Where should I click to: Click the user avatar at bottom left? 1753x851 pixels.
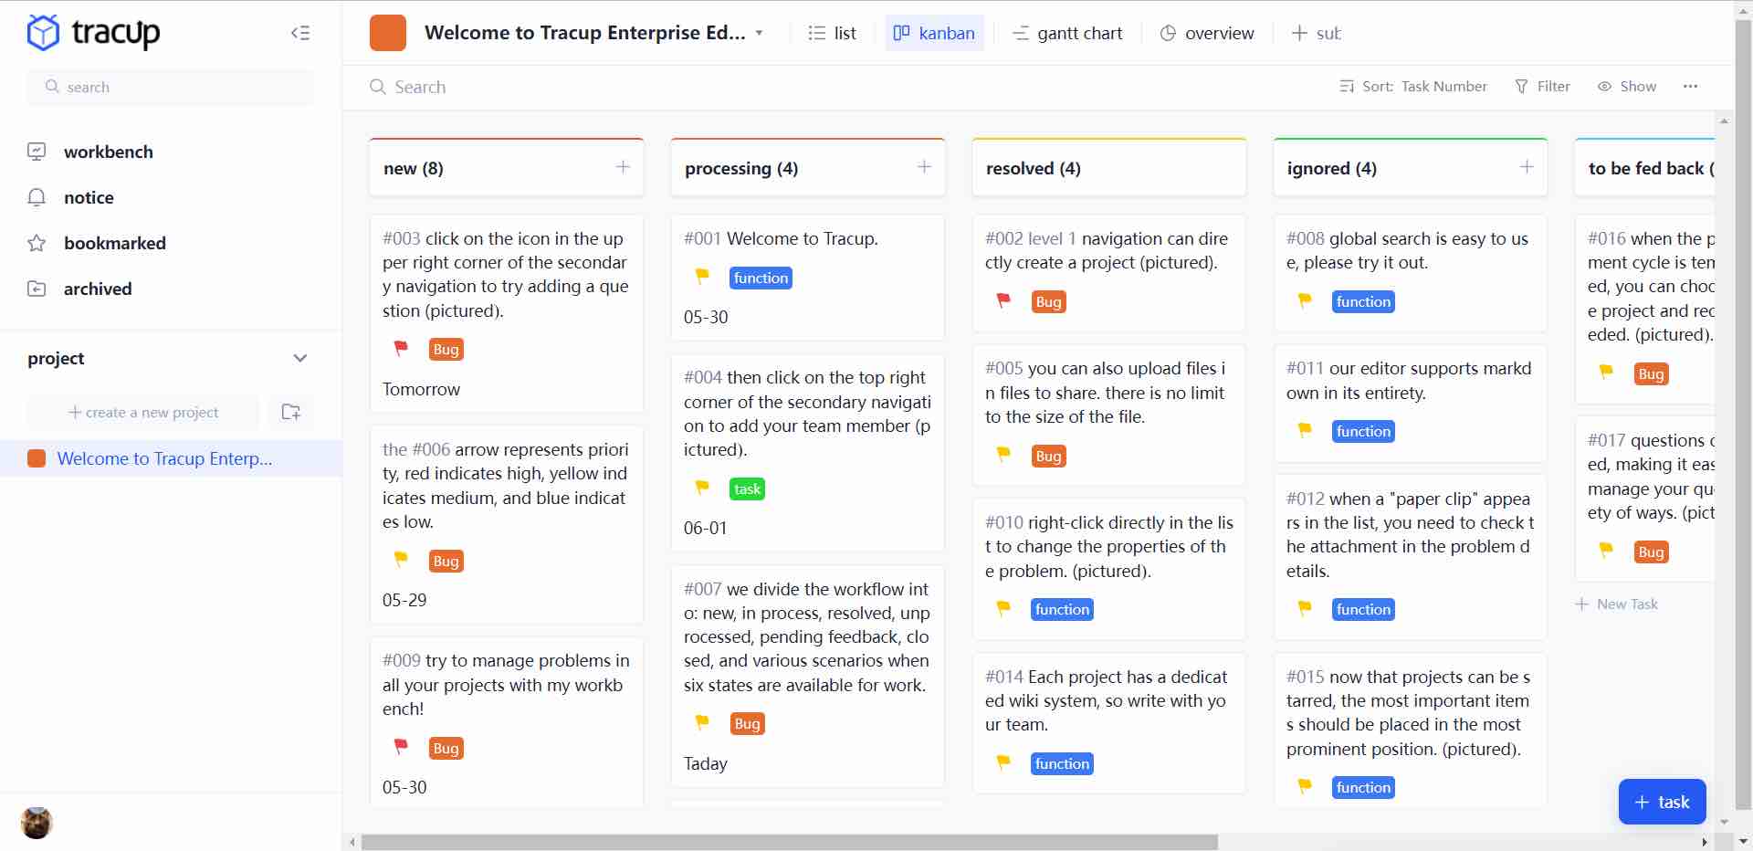point(37,823)
